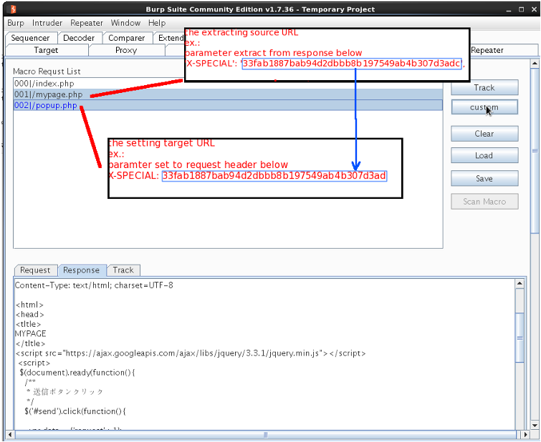Select the 000|/index.php macro request

(x=228, y=84)
